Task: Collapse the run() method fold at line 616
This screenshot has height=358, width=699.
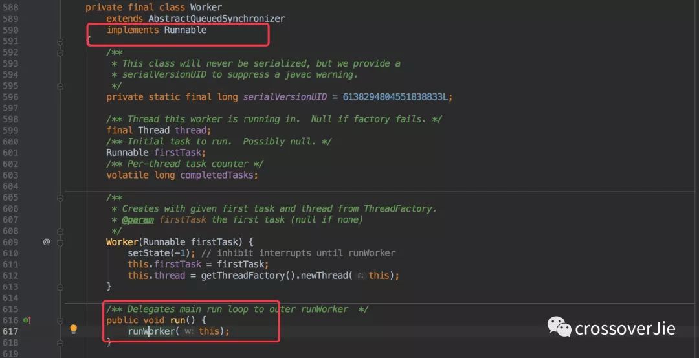Action: coord(60,320)
